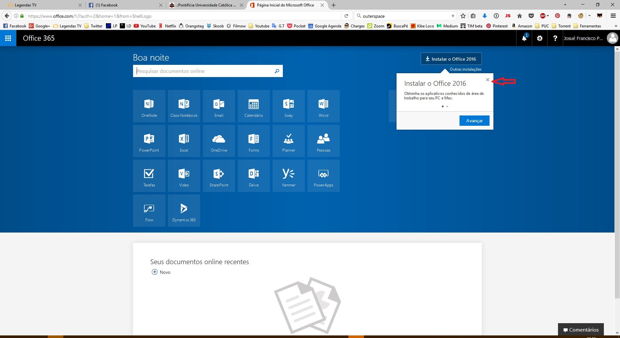Open the Pessoas tile

click(x=324, y=141)
